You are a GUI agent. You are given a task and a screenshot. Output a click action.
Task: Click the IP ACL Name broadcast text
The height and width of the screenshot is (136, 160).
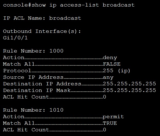(x=42, y=18)
